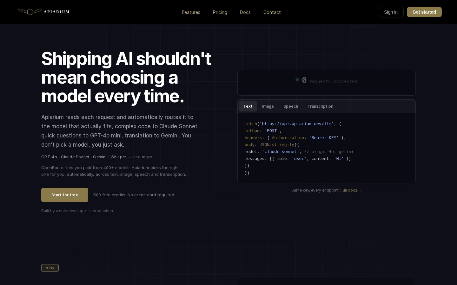This screenshot has width=457, height=285.
Task: Click the Start for free button
Action: (65, 195)
